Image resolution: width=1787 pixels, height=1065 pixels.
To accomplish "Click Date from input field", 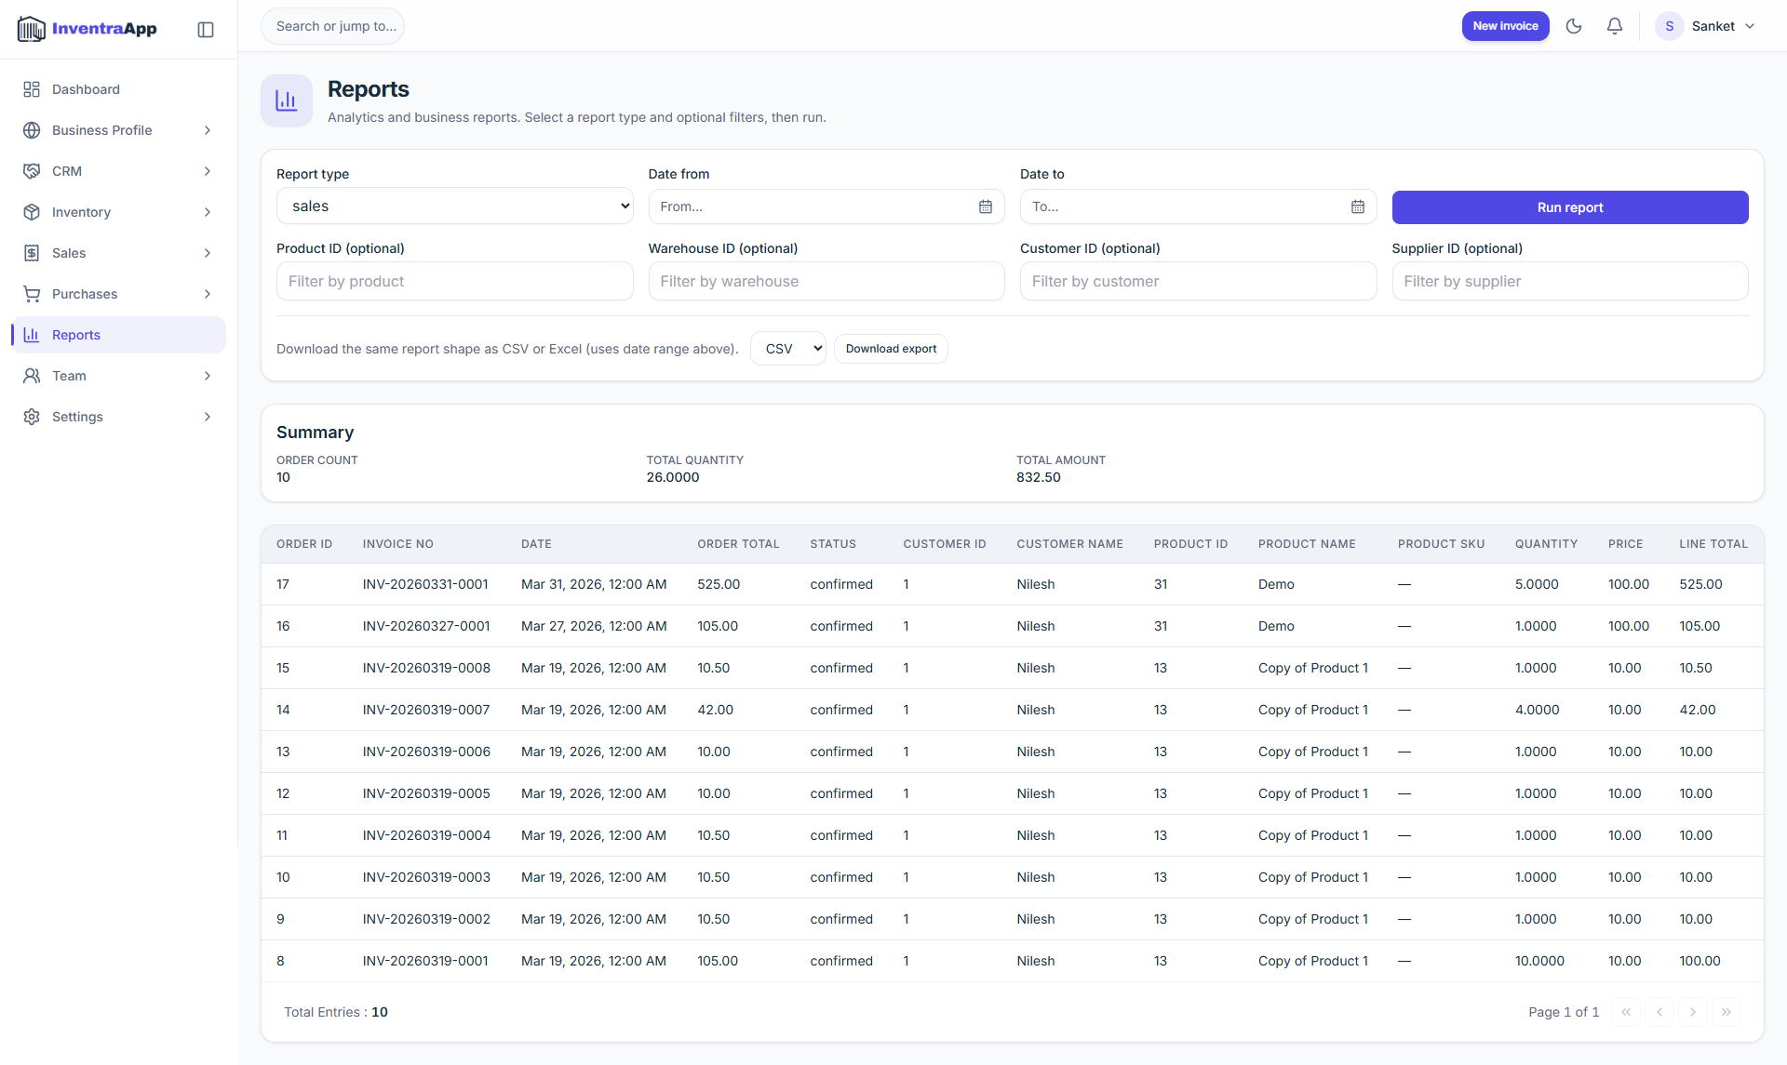I will tap(826, 206).
